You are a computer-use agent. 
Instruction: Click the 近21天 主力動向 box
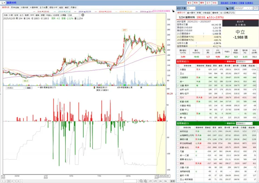[x=240, y=23]
